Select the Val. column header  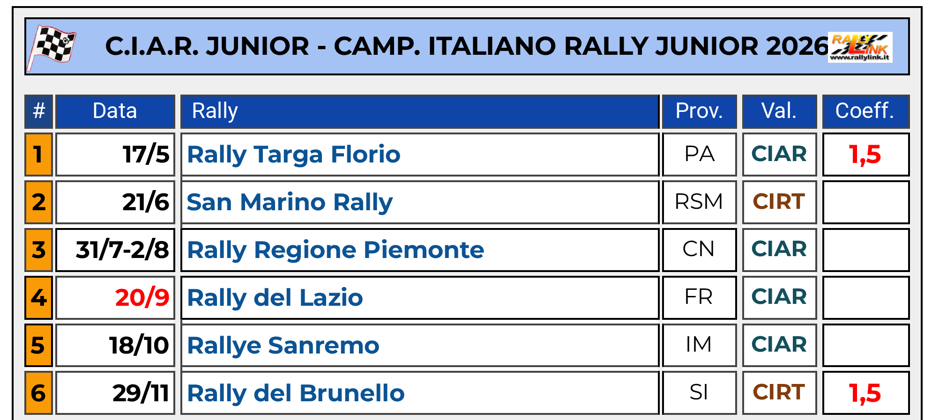(x=779, y=111)
